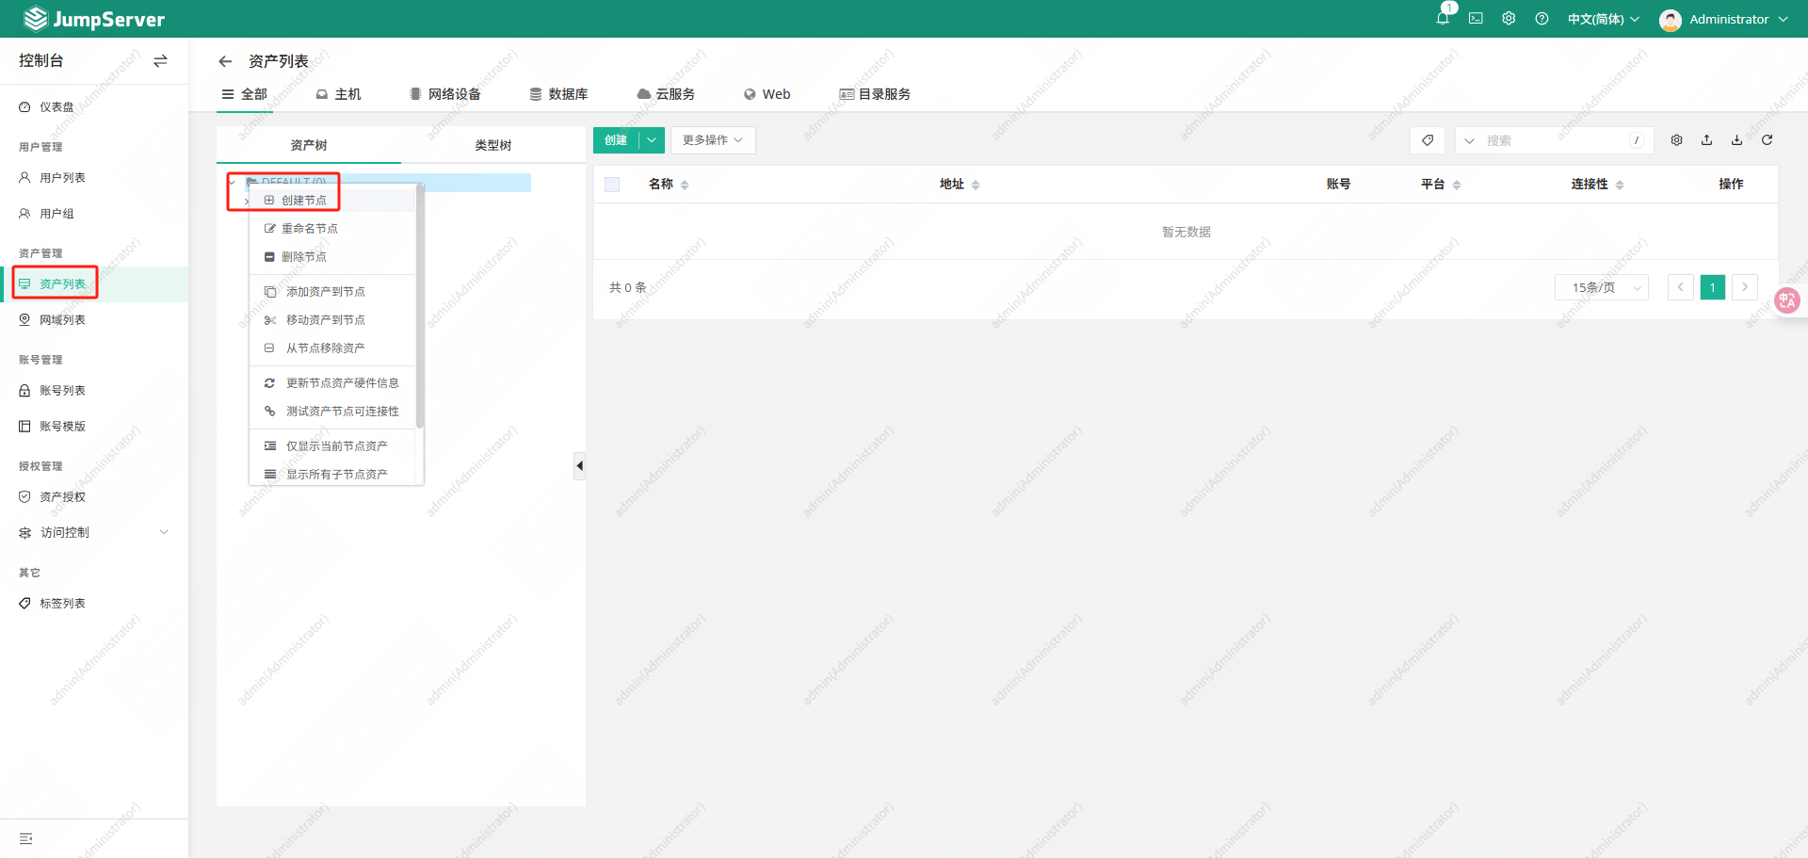Select the 全部 tab
The width and height of the screenshot is (1808, 858).
pyautogui.click(x=245, y=94)
